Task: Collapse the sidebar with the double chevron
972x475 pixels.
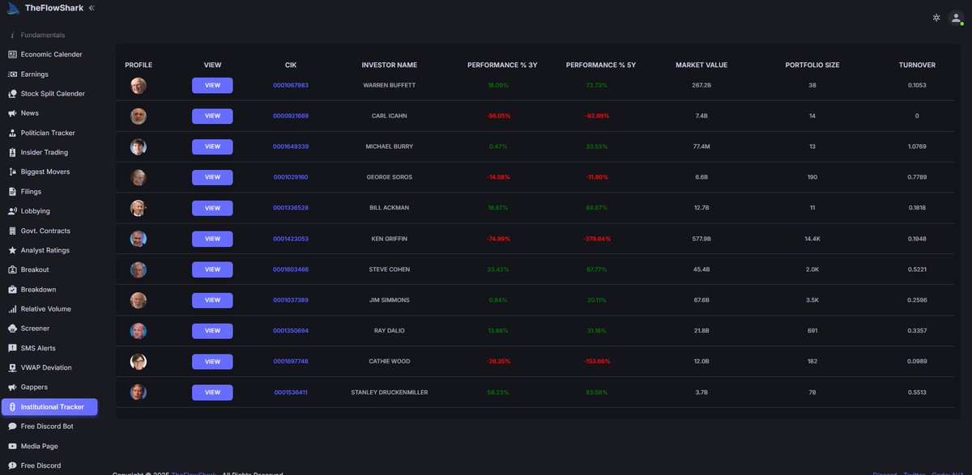Action: tap(92, 7)
